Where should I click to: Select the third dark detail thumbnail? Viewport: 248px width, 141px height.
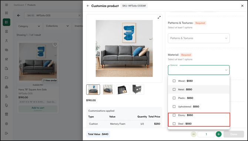(123, 90)
